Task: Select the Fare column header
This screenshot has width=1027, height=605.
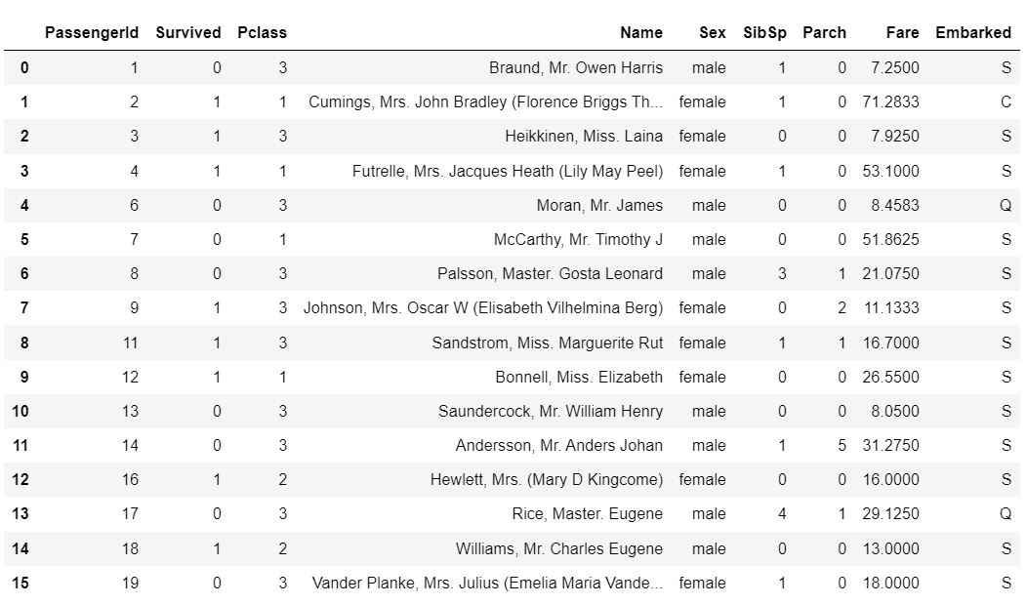Action: coord(902,32)
